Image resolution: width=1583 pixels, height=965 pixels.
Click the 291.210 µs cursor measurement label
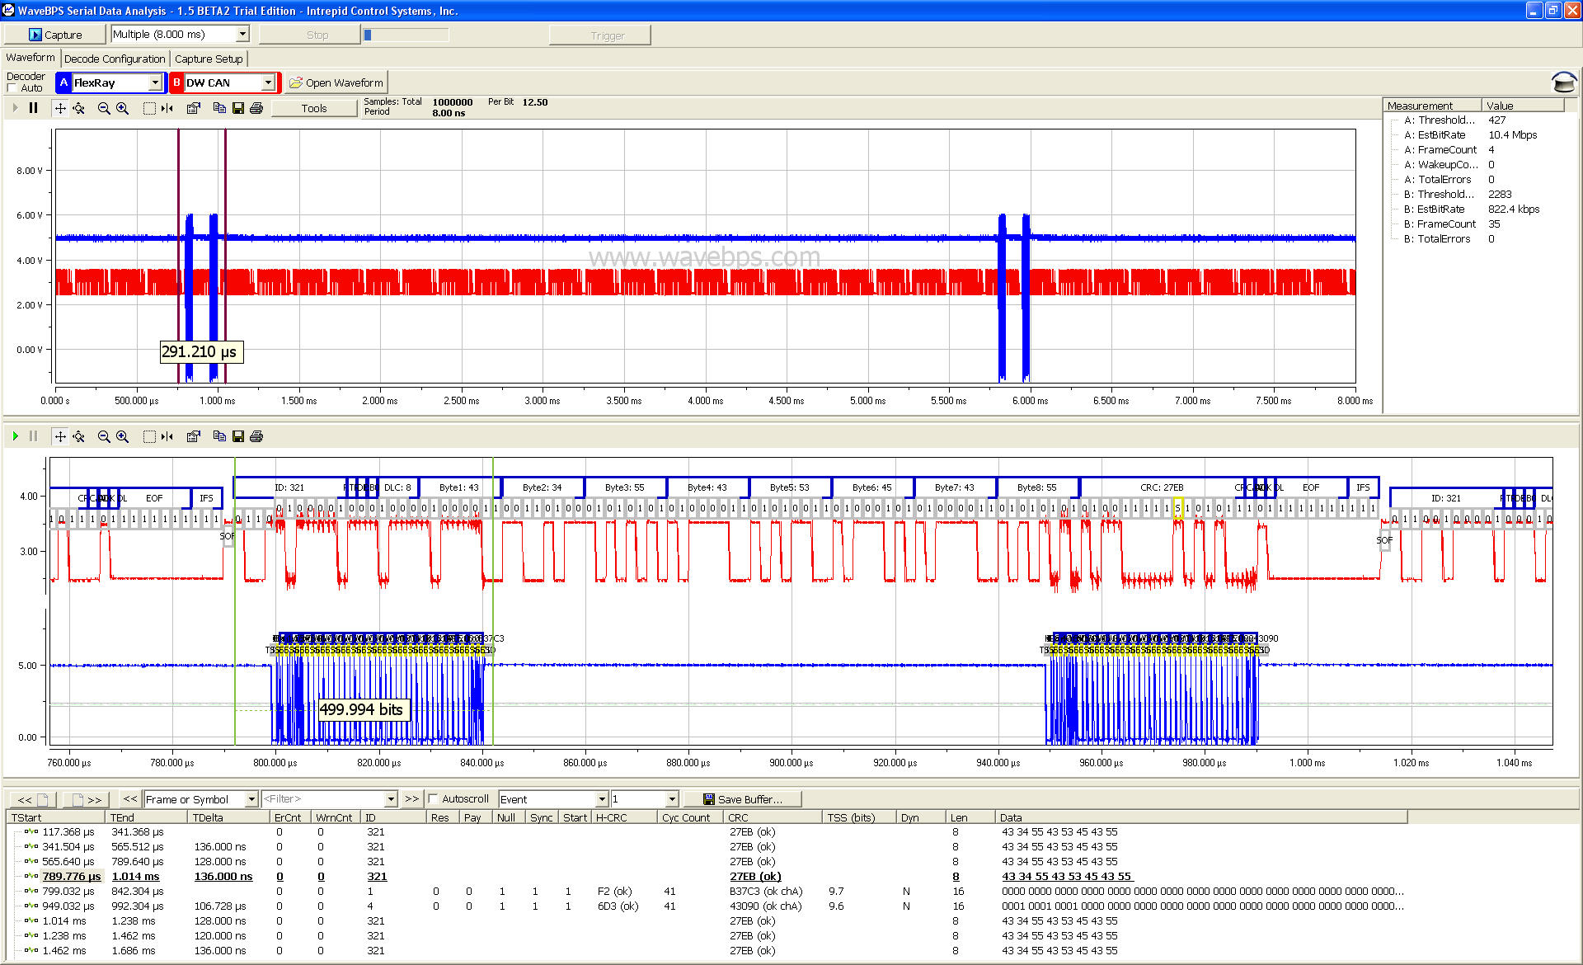[200, 352]
